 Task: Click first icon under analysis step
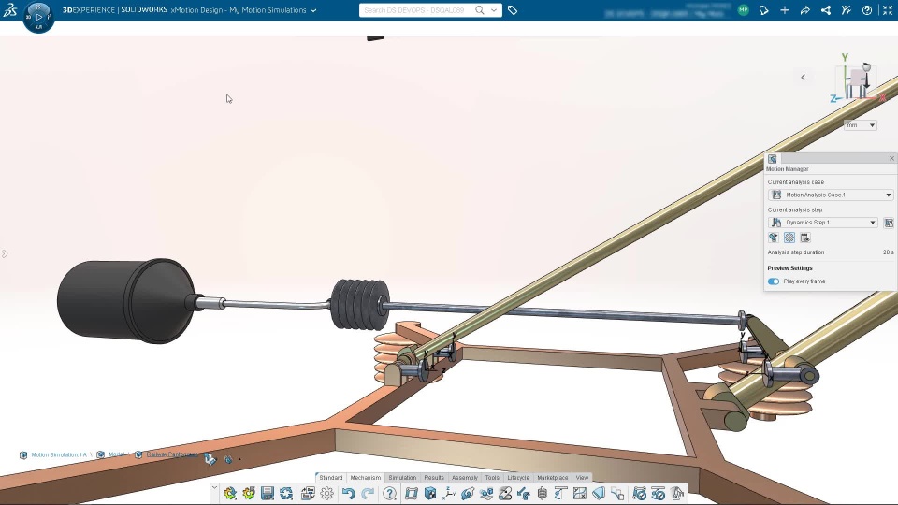tap(774, 238)
